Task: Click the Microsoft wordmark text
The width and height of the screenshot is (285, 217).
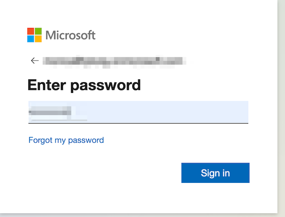Action: pos(71,35)
